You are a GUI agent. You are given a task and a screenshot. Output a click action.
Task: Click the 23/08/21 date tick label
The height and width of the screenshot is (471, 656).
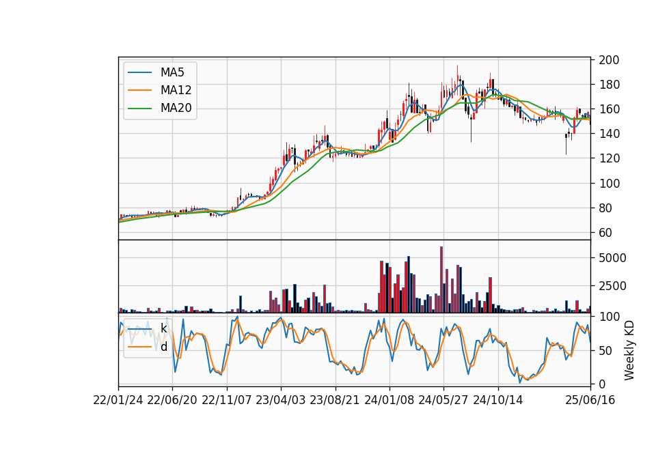pos(335,400)
